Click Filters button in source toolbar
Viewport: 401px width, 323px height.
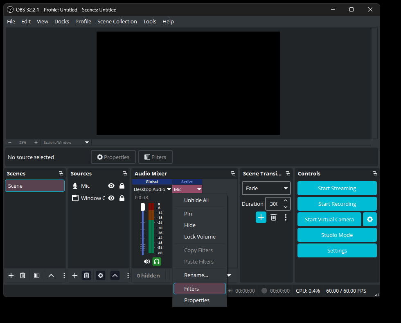155,157
